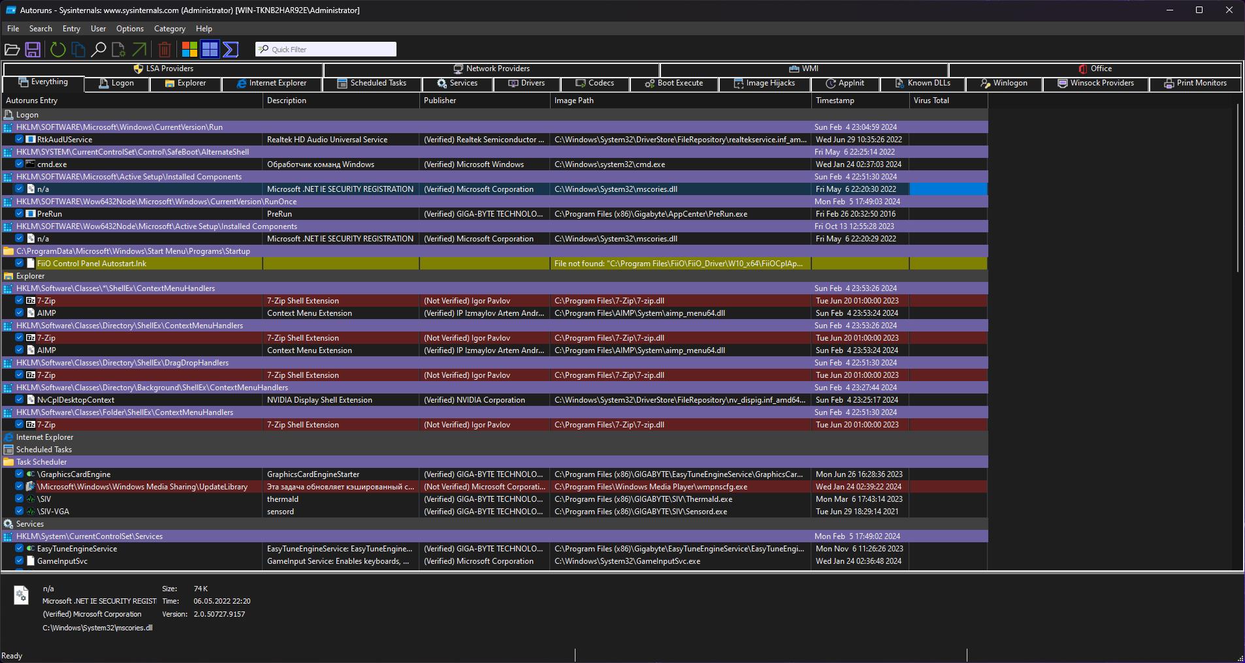Click the GameInputSvc file icon

pyautogui.click(x=31, y=561)
